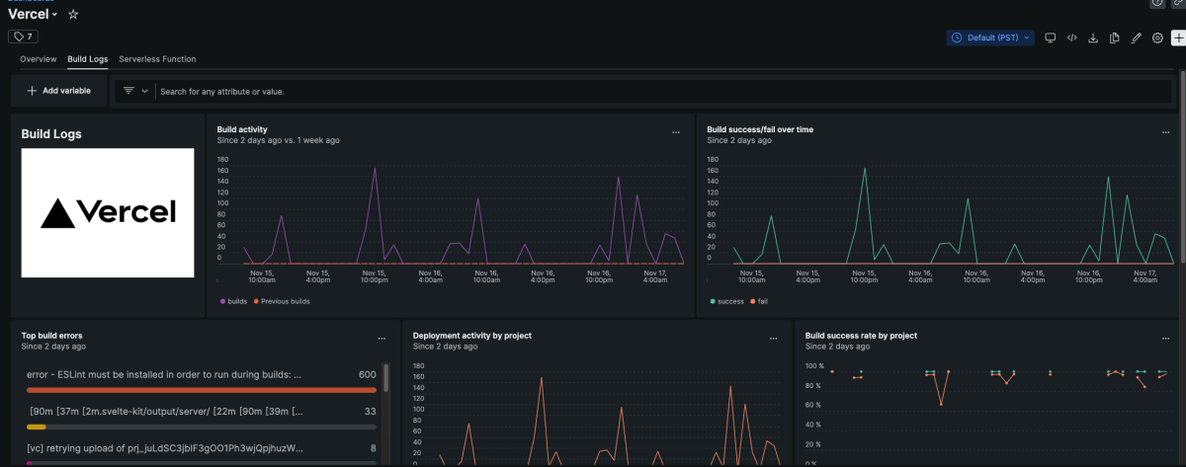Viewport: 1186px width, 467px height.
Task: Switch to the Overview tab
Action: coord(39,59)
